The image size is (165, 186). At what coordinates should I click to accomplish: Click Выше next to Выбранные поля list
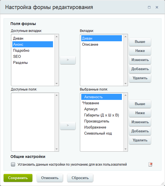[140, 104]
